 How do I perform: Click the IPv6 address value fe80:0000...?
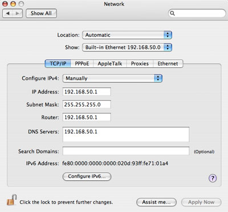[x=115, y=164]
